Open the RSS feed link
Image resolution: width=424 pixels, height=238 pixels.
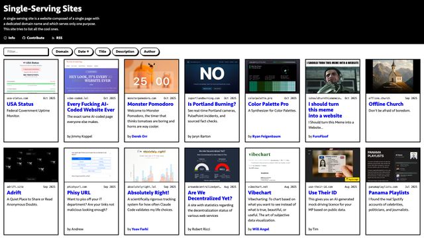(57, 38)
